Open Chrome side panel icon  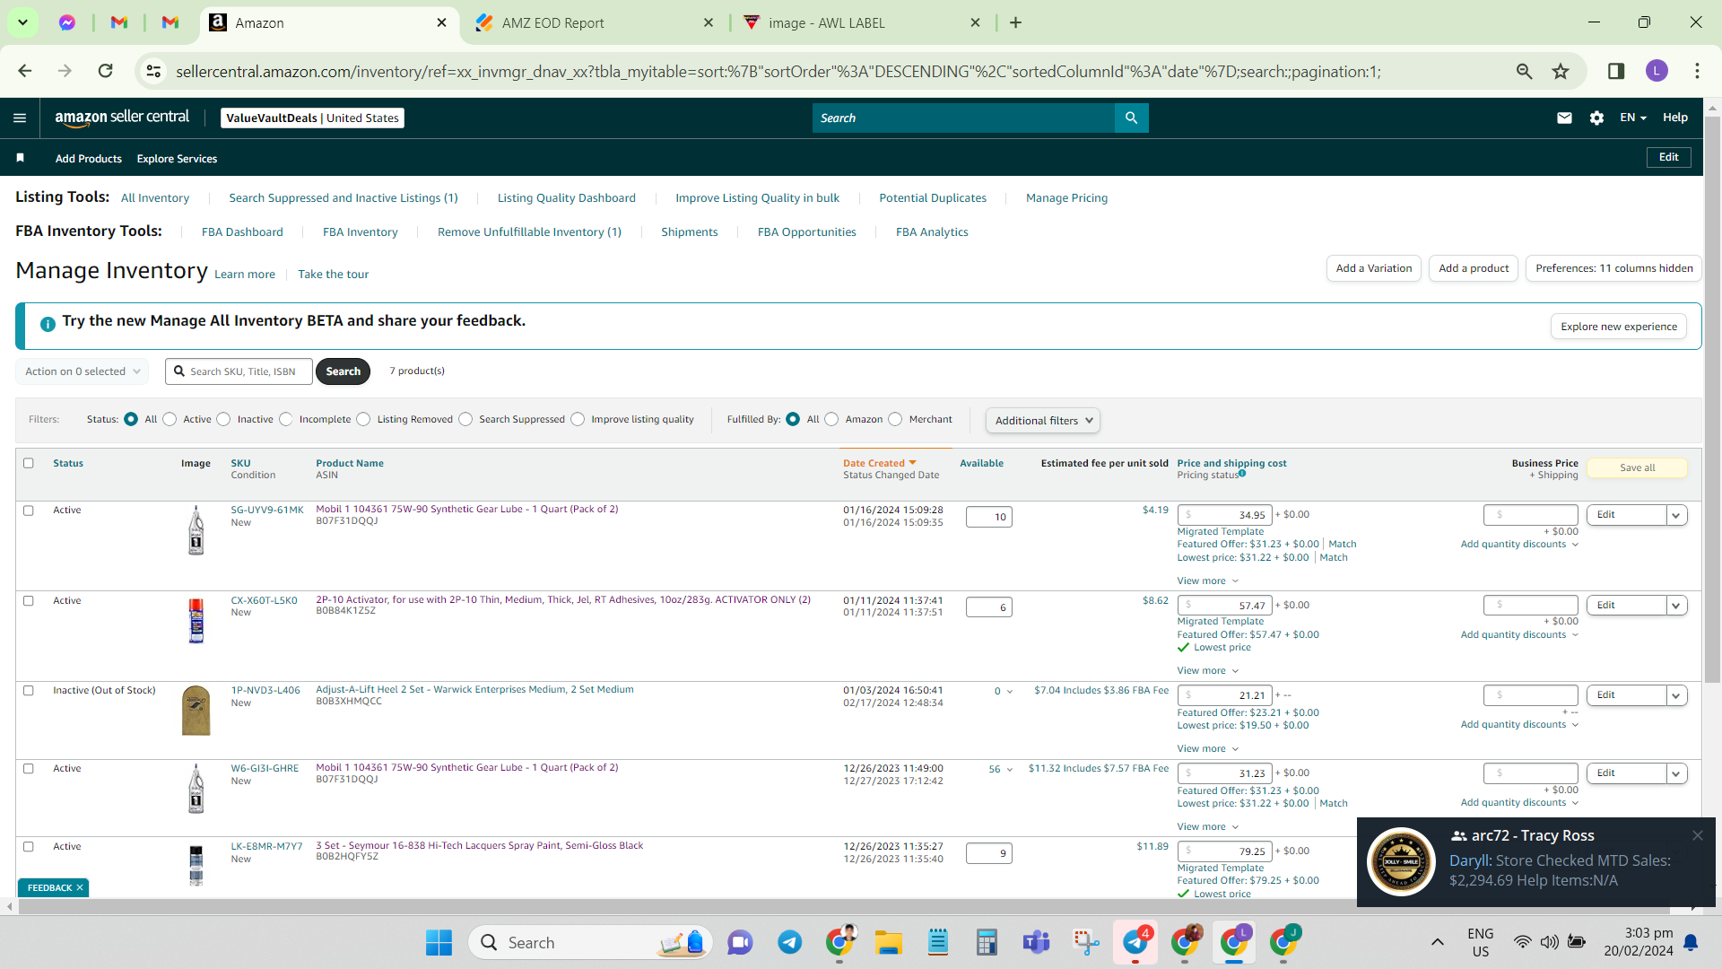(1616, 71)
